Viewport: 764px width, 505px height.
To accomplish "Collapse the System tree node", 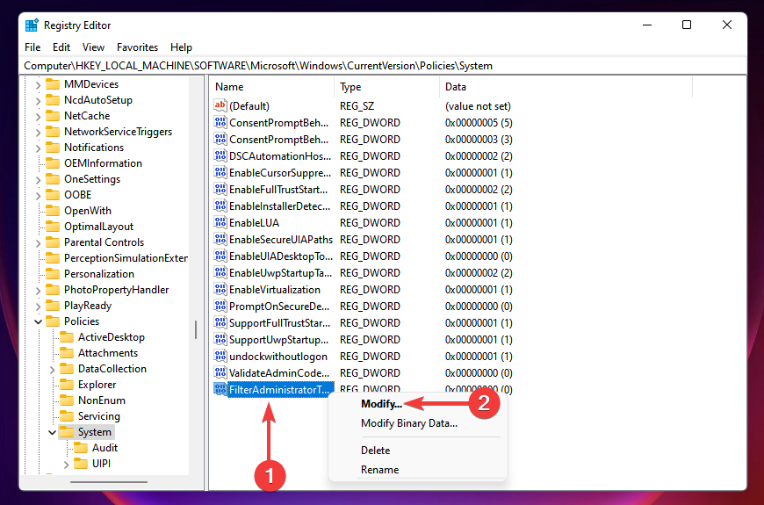I will pos(52,432).
